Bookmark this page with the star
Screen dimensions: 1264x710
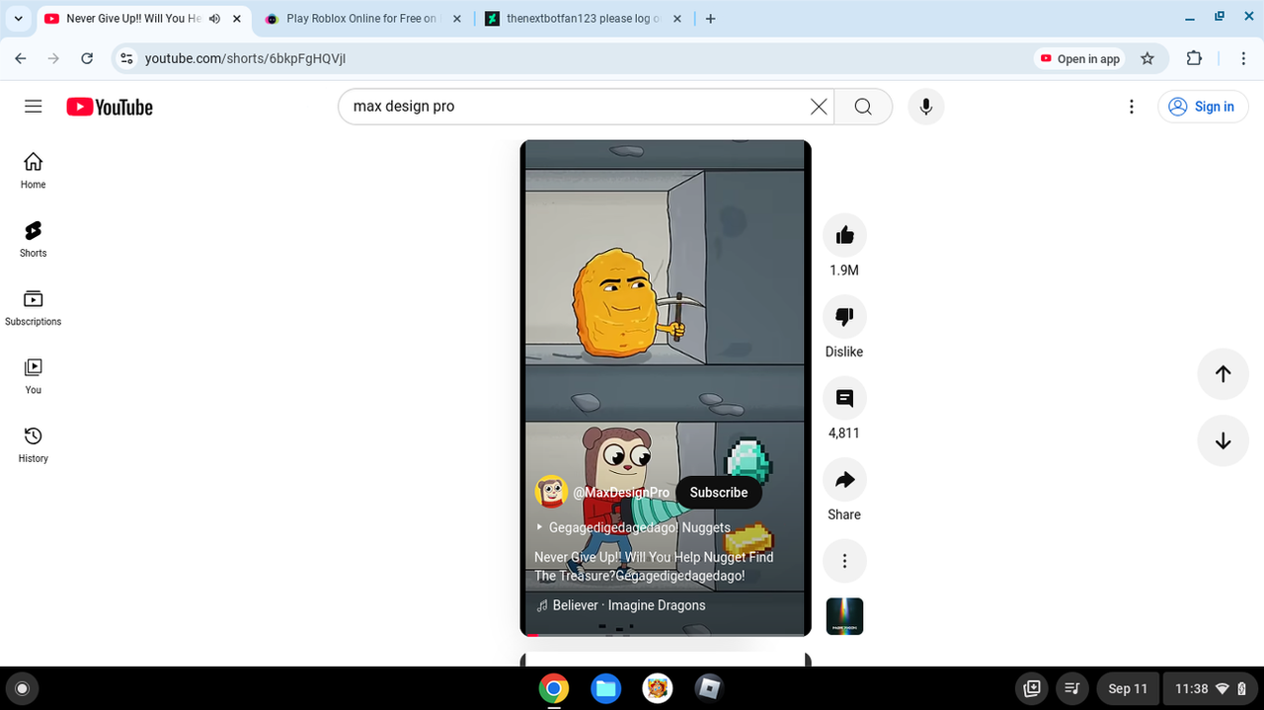coord(1147,58)
